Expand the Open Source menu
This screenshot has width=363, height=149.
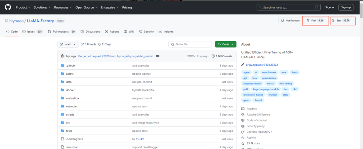click(86, 7)
